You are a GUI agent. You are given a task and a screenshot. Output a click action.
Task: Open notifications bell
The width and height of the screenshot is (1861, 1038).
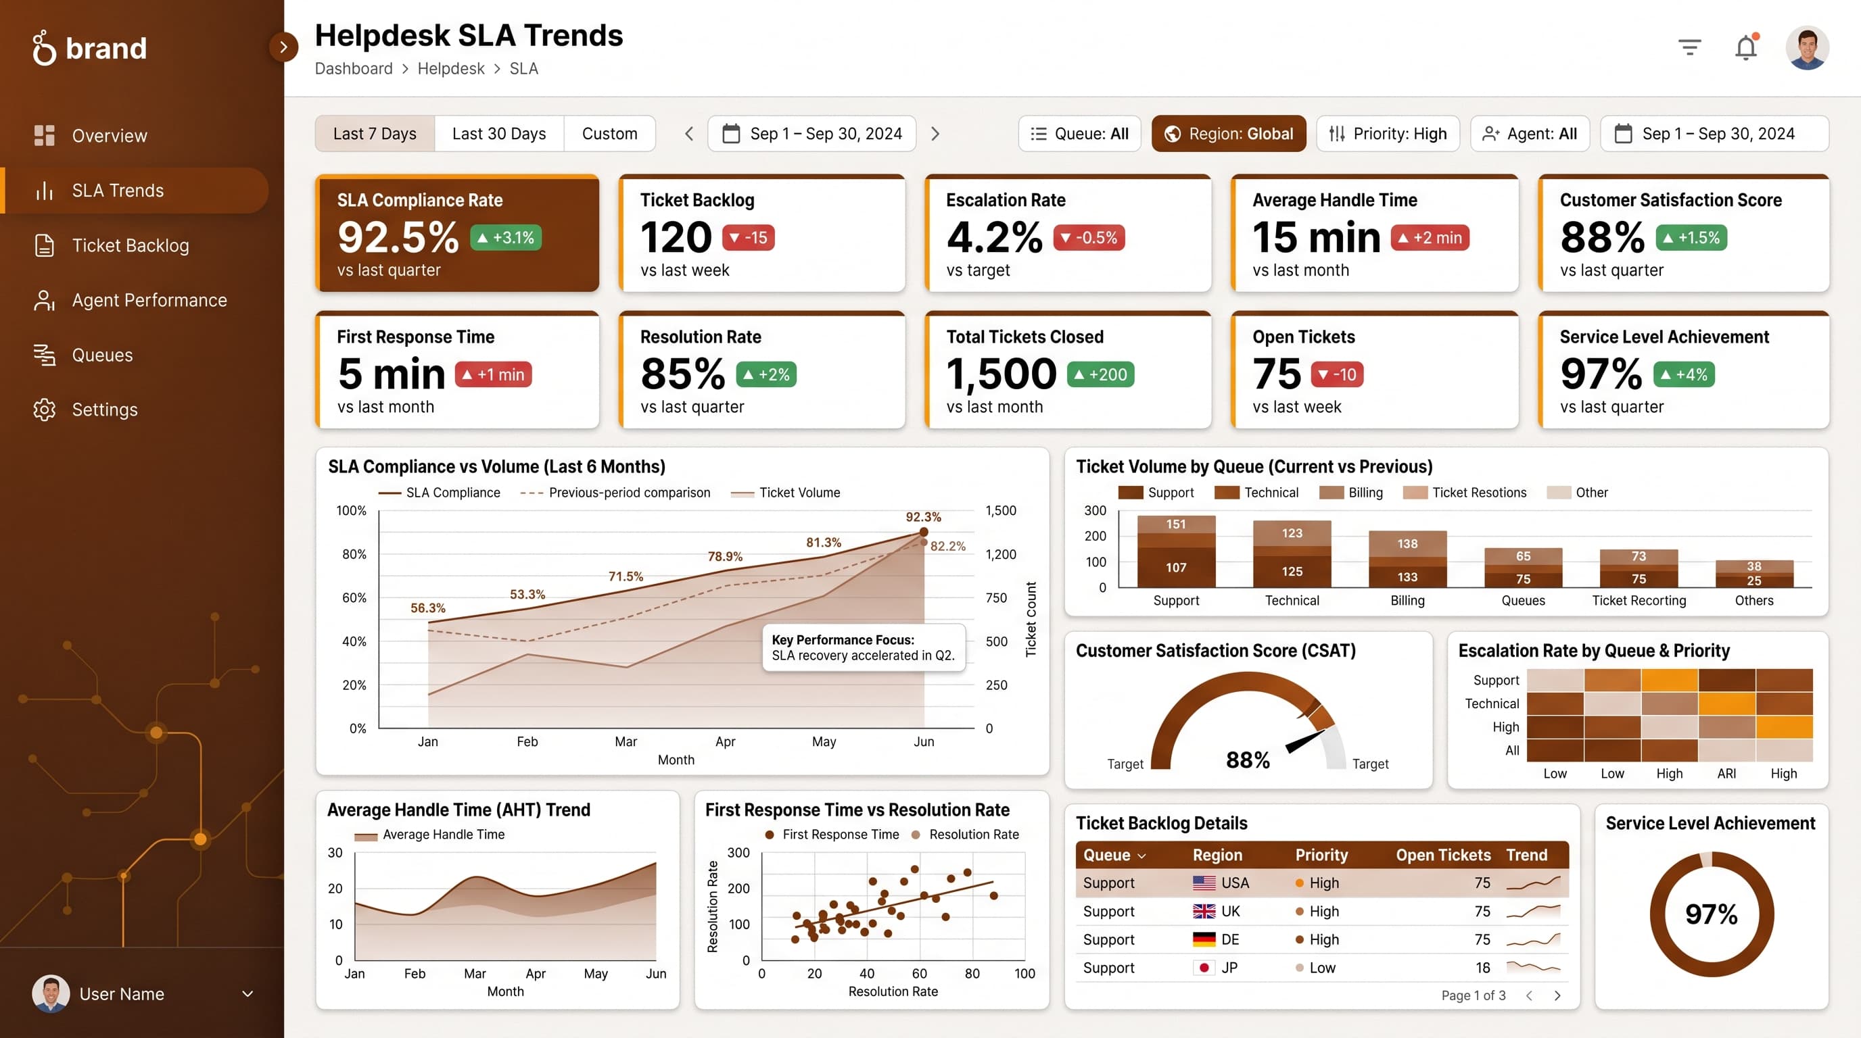pyautogui.click(x=1746, y=47)
